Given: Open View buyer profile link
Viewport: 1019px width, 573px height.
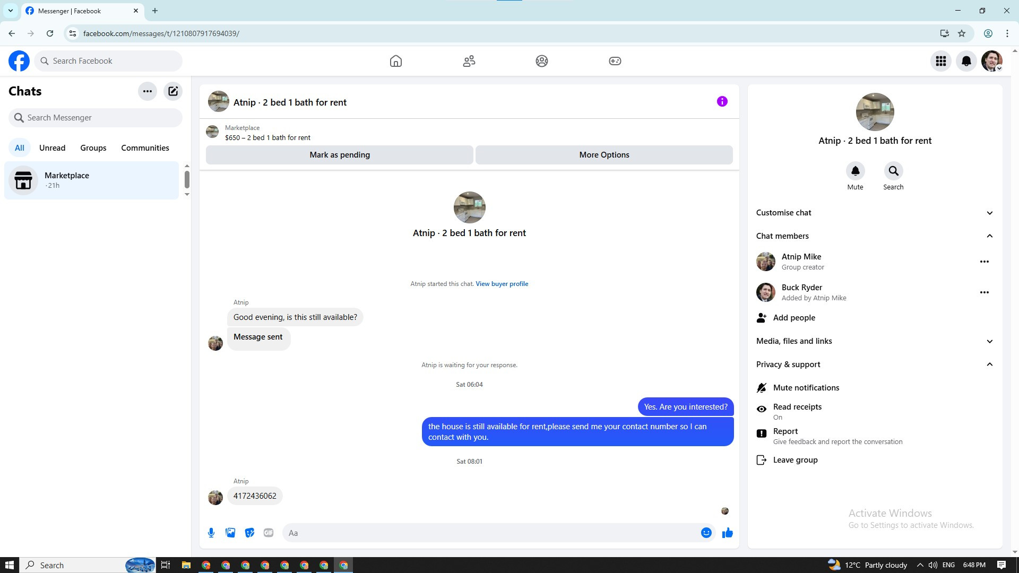Looking at the screenshot, I should pos(502,284).
